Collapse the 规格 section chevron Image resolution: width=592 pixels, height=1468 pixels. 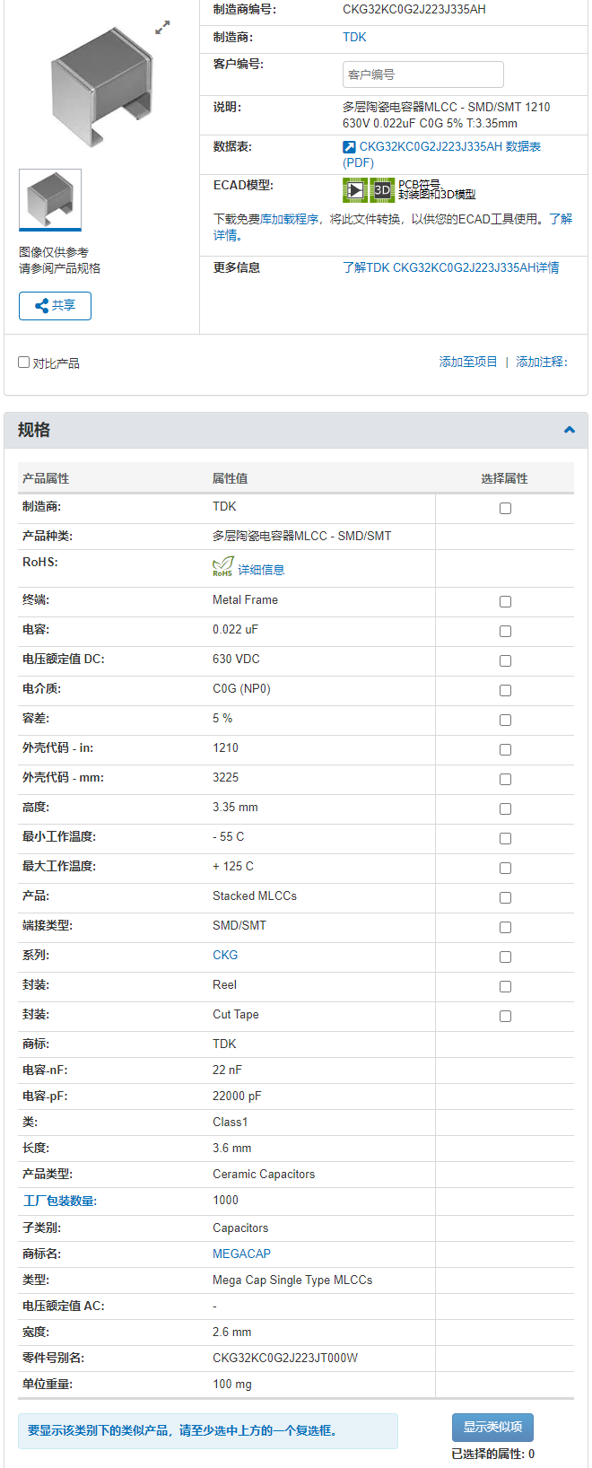coord(569,430)
